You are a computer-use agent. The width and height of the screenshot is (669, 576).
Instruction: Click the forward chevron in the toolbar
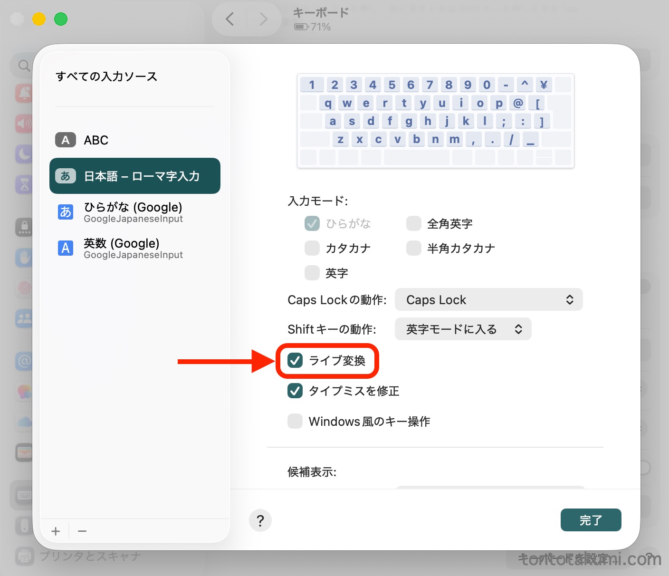tap(263, 19)
